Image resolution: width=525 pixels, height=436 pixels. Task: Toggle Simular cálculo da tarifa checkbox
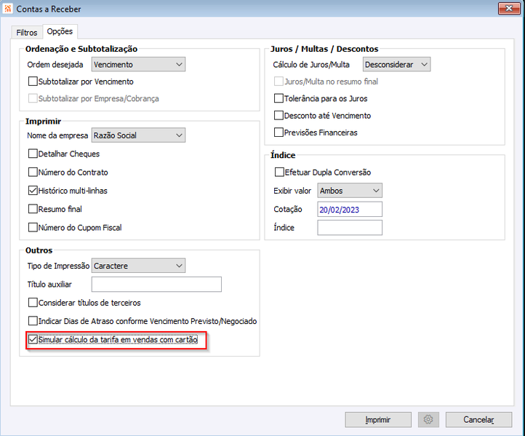[x=33, y=339]
